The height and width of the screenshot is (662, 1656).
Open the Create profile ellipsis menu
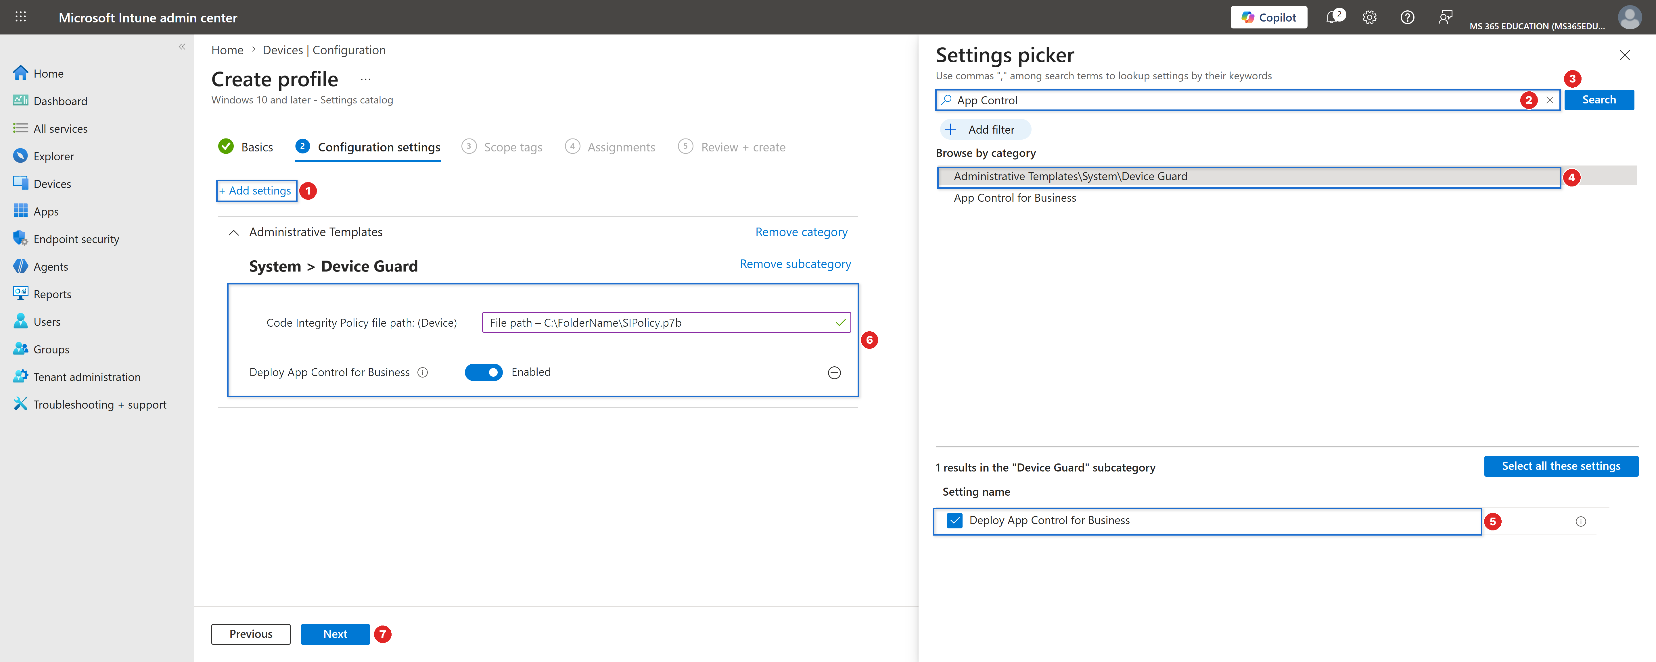(x=365, y=79)
